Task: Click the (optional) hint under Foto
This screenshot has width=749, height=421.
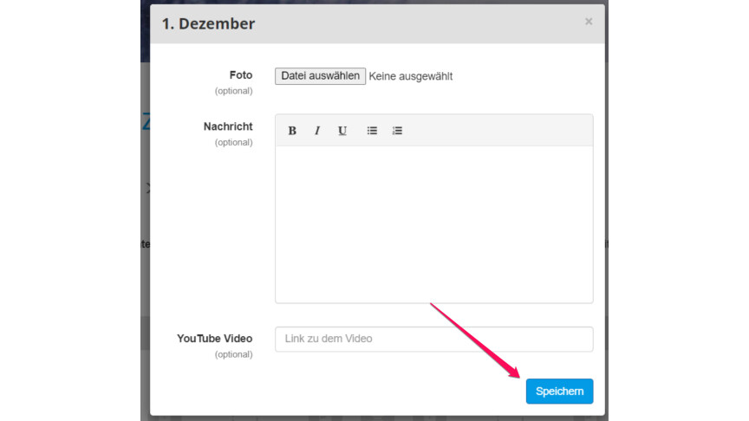Action: pos(233,91)
